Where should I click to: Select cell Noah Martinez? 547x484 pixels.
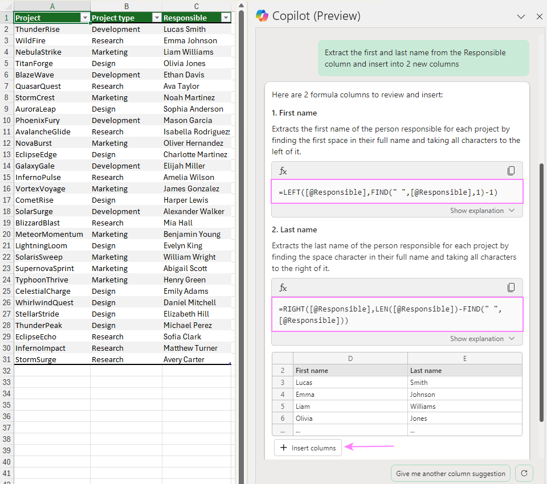point(197,97)
